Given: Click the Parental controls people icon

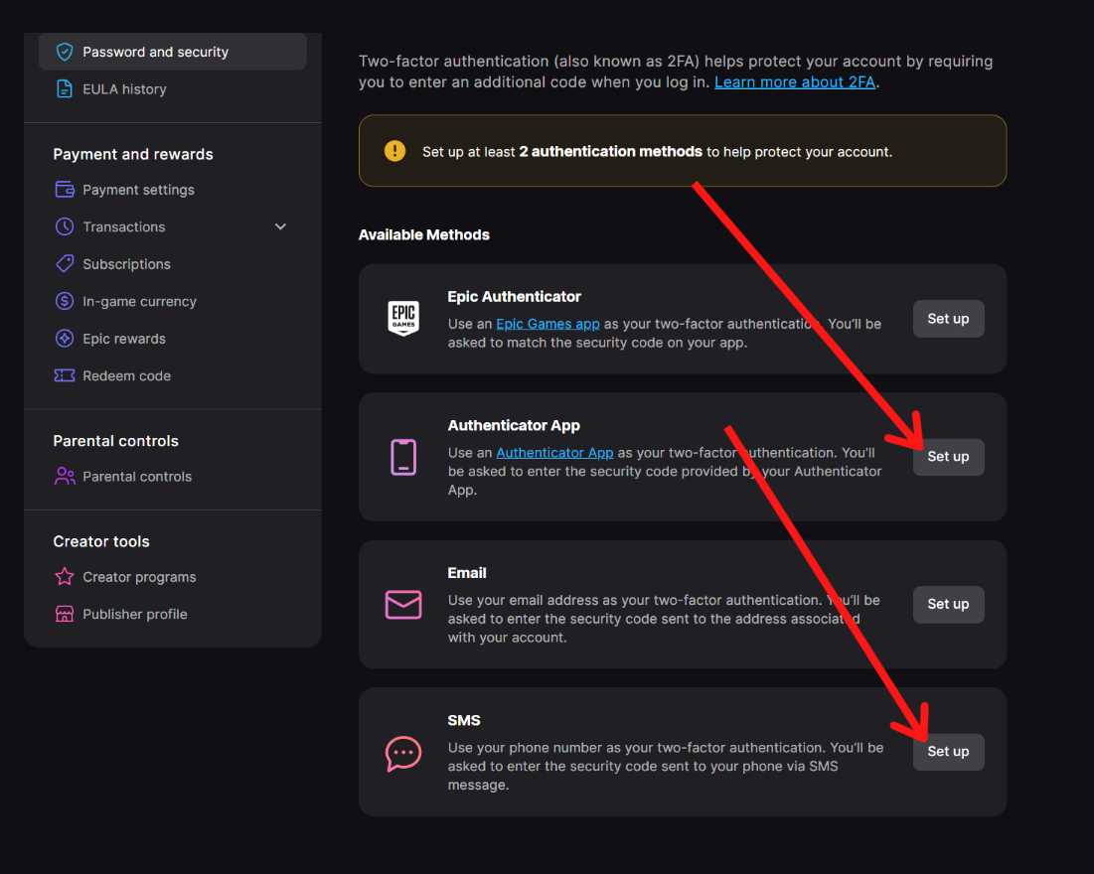Looking at the screenshot, I should point(65,477).
